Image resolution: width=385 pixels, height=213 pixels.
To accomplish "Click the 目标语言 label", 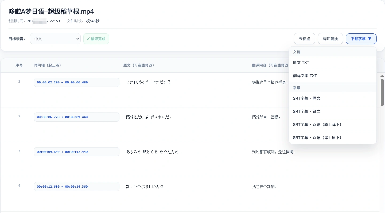I will point(17,39).
